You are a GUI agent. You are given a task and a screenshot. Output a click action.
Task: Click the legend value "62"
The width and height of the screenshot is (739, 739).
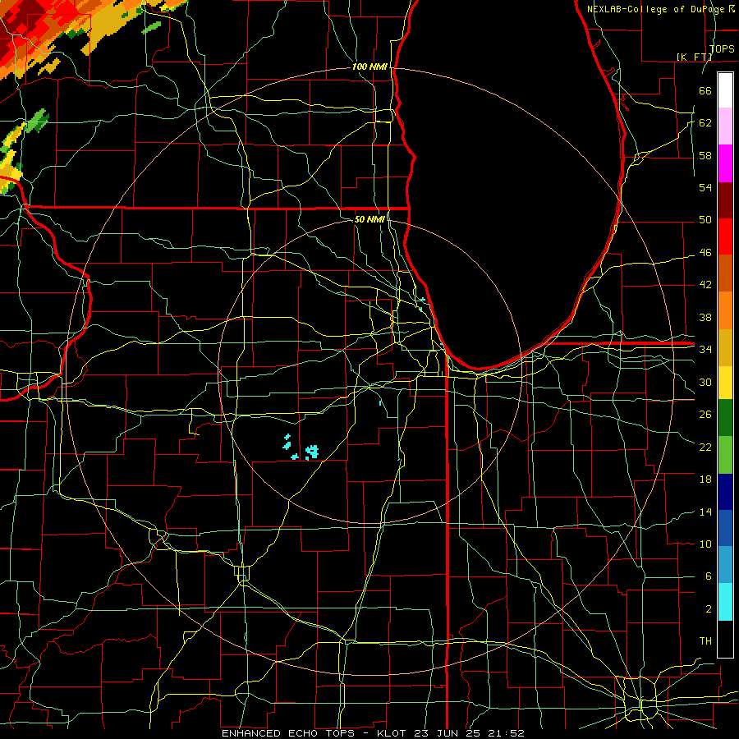point(705,123)
